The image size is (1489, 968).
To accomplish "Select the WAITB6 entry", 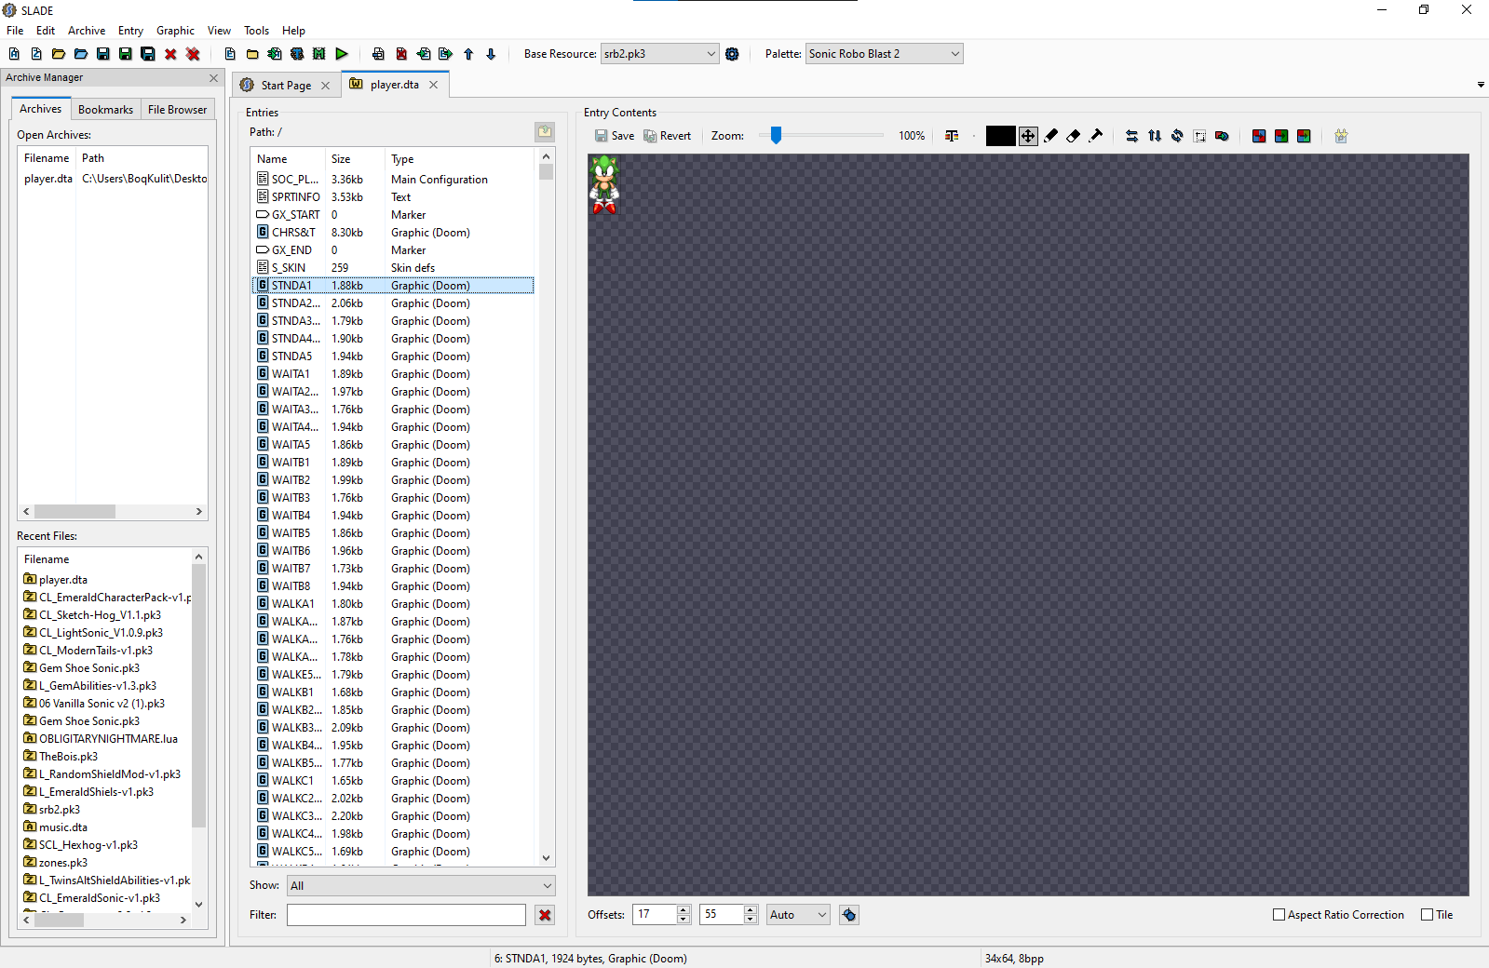I will [392, 551].
